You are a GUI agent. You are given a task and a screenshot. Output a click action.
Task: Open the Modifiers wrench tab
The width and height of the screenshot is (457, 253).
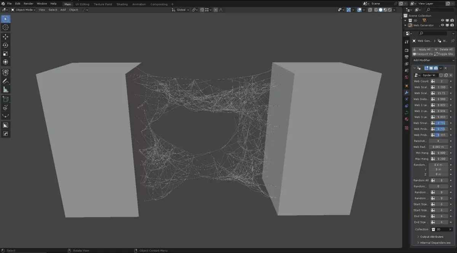click(x=407, y=93)
